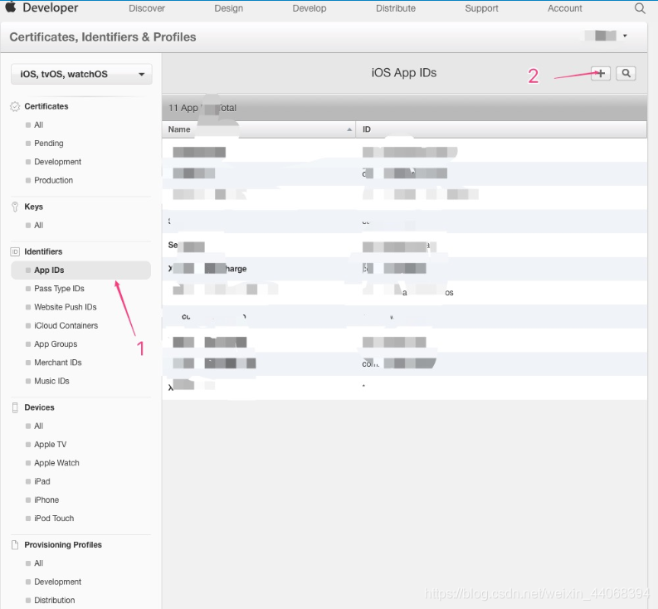Click the Apple logo icon
Screen dimensions: 658x609
tap(11, 7)
